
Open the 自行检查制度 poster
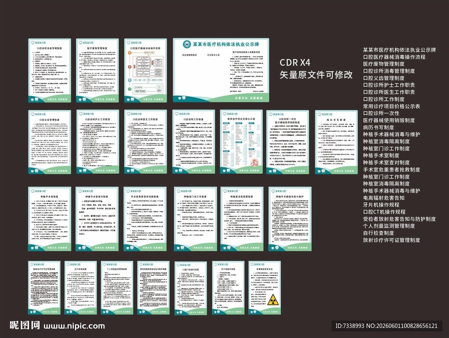pyautogui.click(x=81, y=288)
